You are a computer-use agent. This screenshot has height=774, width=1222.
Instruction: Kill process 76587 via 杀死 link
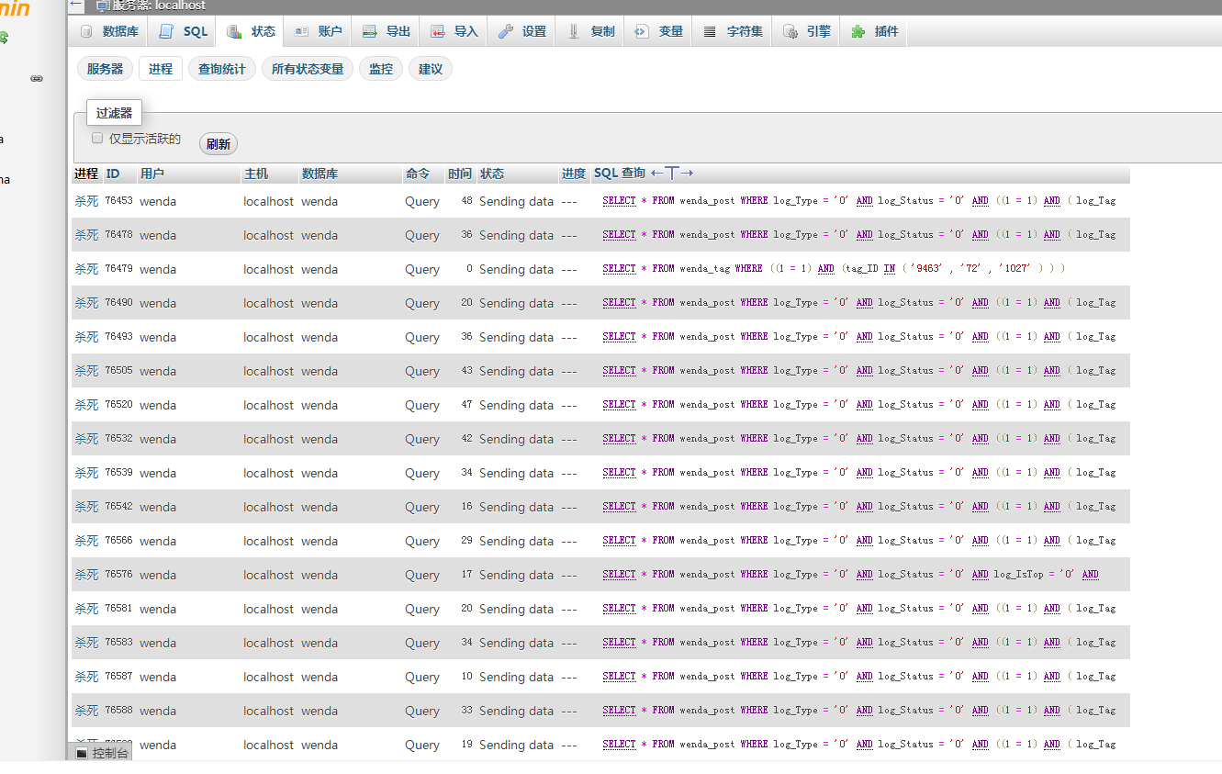[86, 677]
